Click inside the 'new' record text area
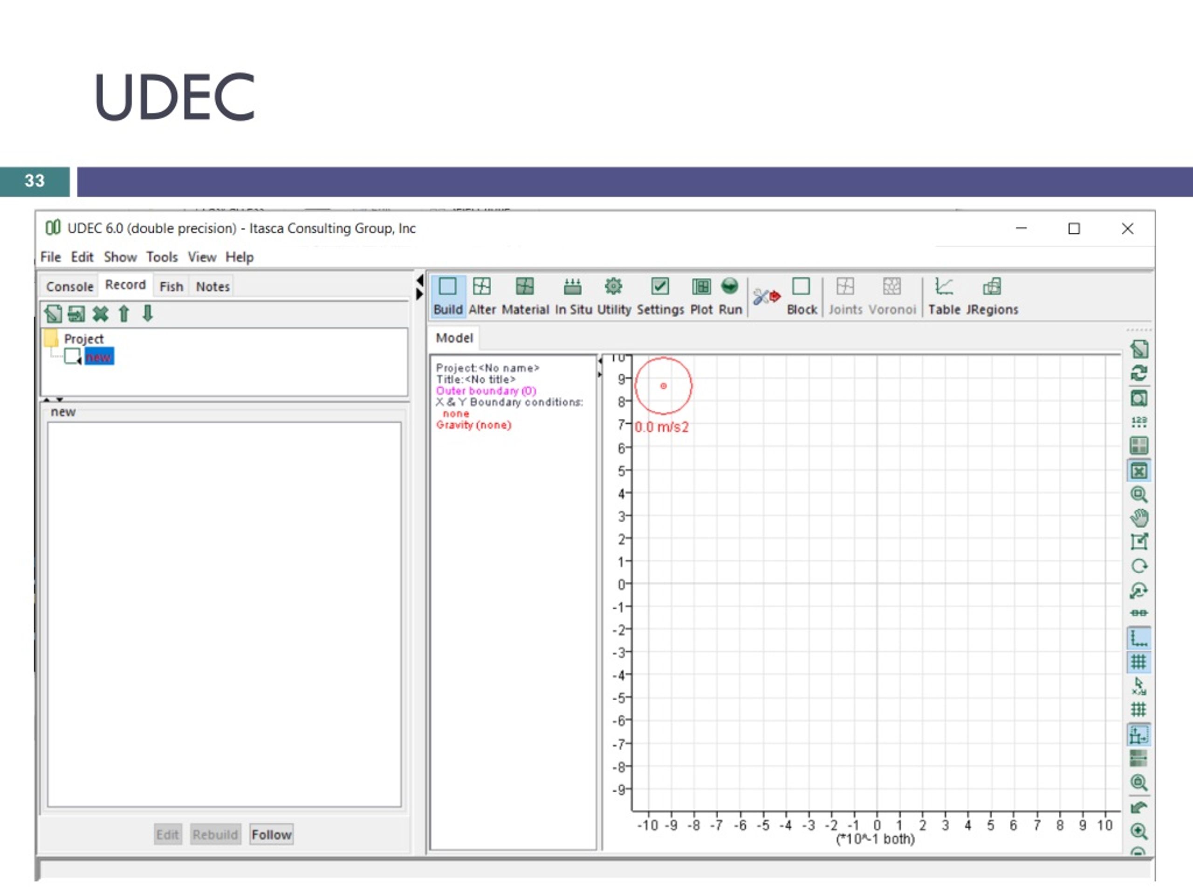This screenshot has width=1193, height=894. click(x=224, y=614)
